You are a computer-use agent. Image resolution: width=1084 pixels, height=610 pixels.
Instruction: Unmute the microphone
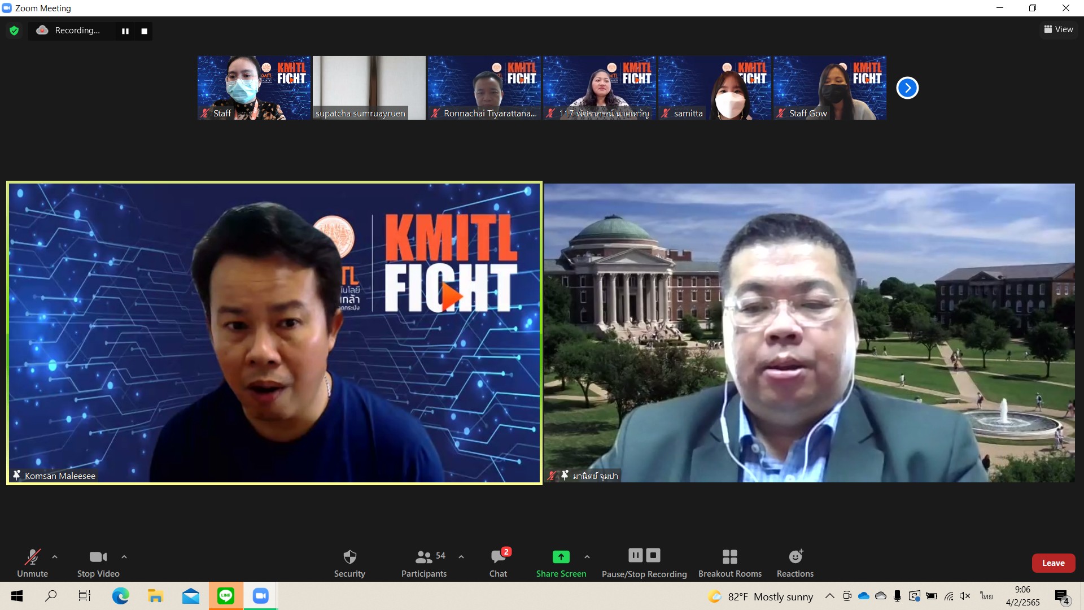32,563
